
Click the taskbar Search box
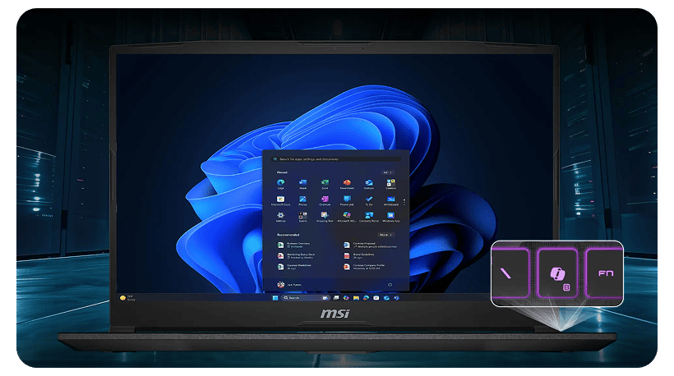point(293,297)
